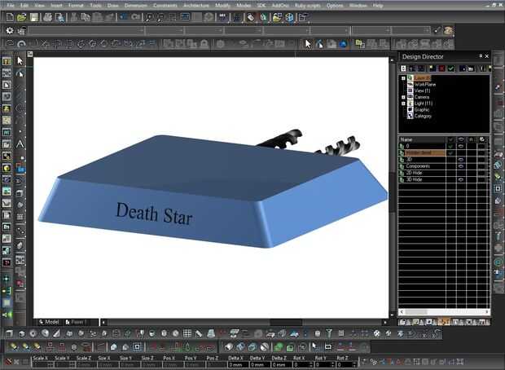This screenshot has height=370, width=505.
Task: Choose the text tool 'A' in left toolbar
Action: 20,143
